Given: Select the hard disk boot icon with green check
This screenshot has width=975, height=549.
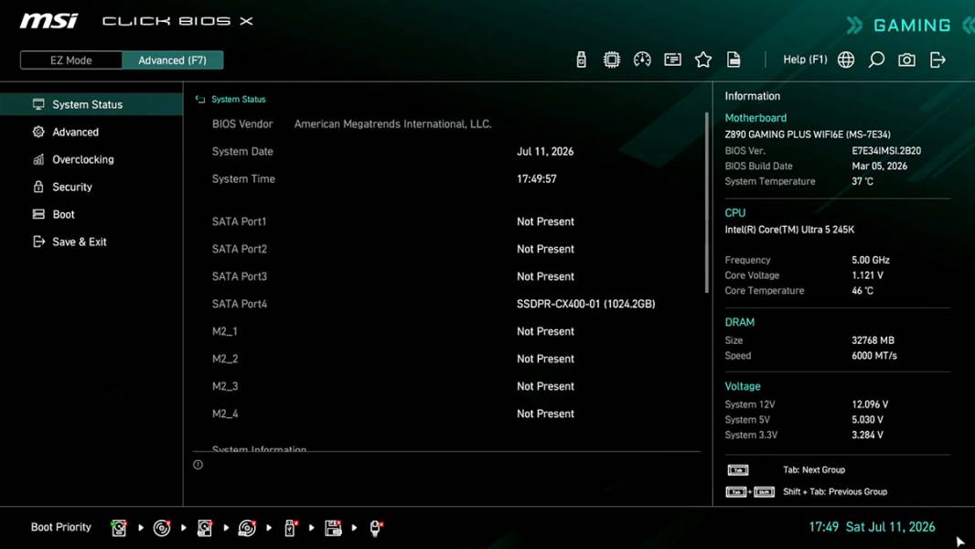Looking at the screenshot, I should [x=119, y=528].
